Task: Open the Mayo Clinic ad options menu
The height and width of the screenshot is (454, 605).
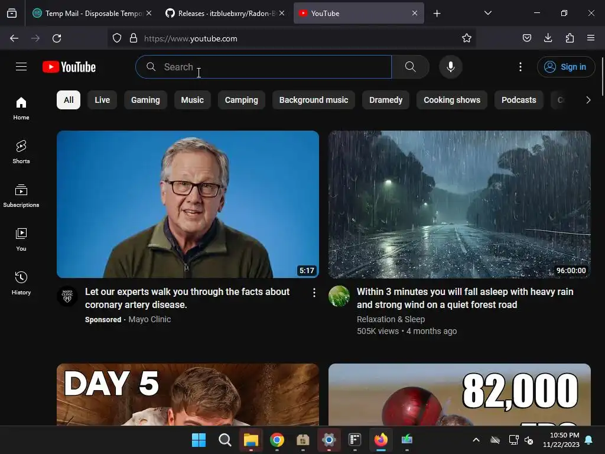Action: [314, 293]
